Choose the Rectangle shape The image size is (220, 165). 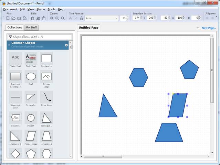[46, 60]
